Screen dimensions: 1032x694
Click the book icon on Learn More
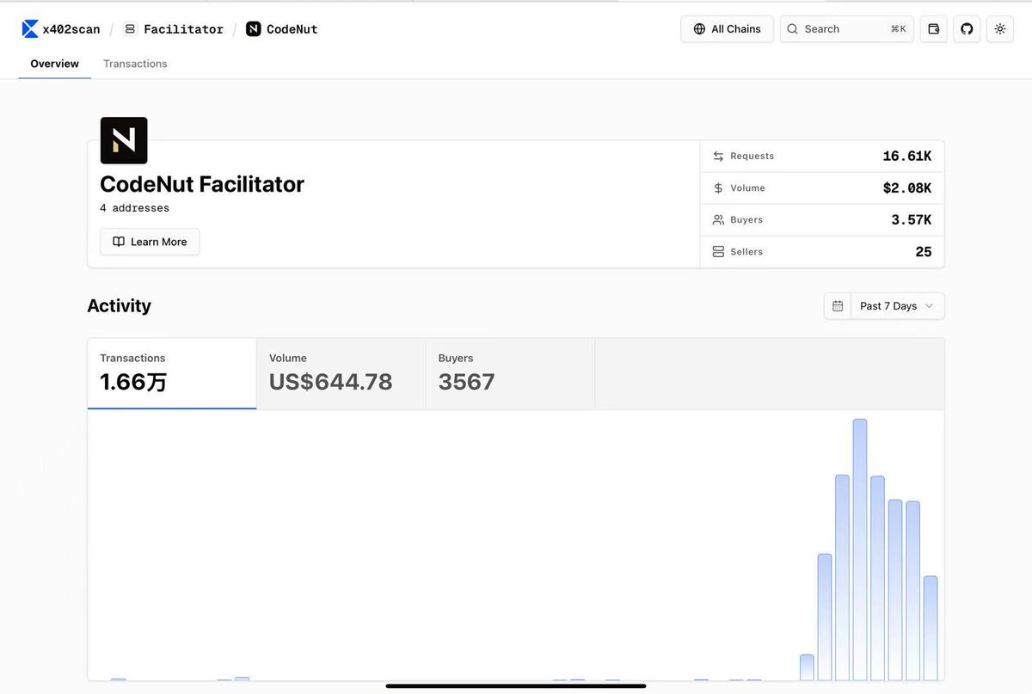tap(119, 242)
